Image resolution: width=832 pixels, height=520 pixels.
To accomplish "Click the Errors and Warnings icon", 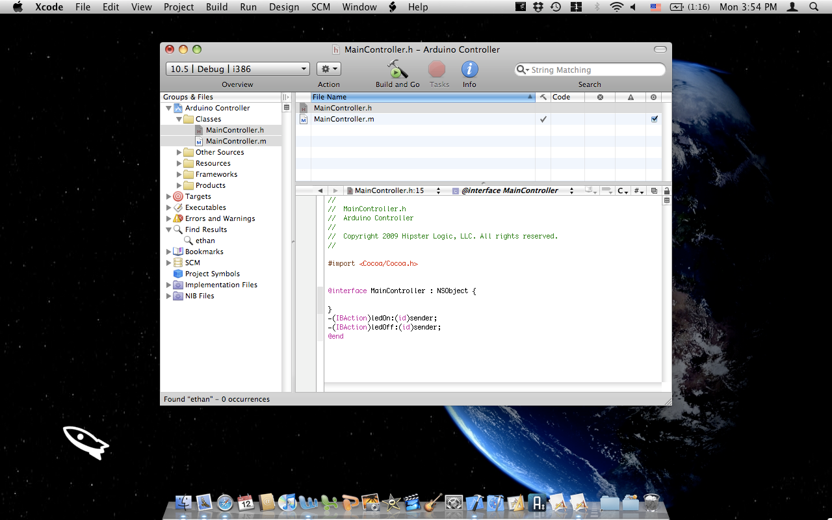I will [x=178, y=218].
